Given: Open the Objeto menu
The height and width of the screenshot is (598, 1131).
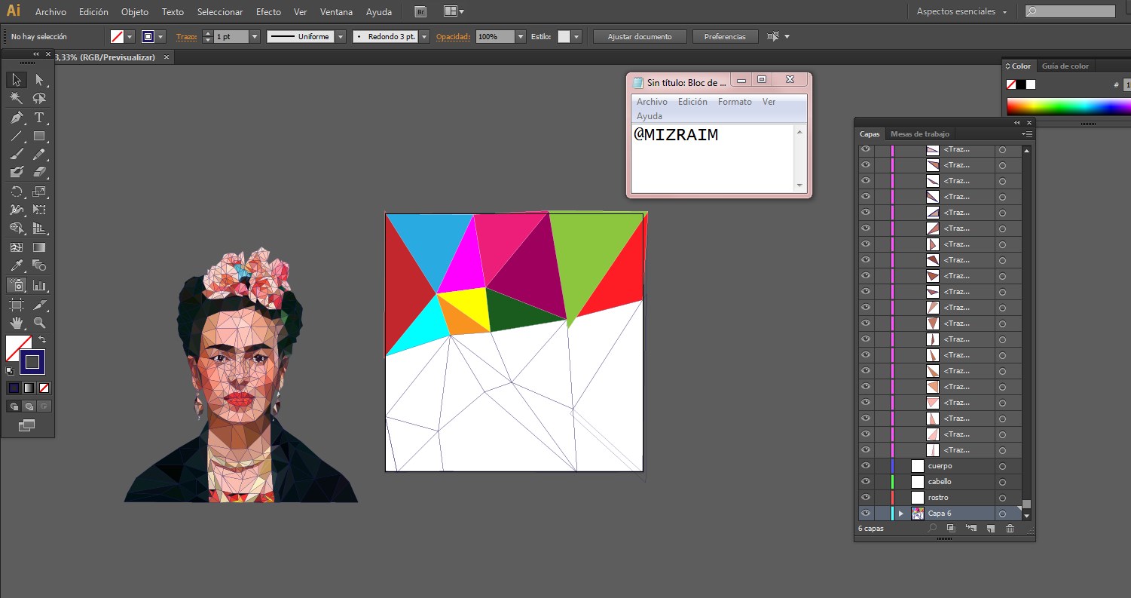Looking at the screenshot, I should coord(135,12).
